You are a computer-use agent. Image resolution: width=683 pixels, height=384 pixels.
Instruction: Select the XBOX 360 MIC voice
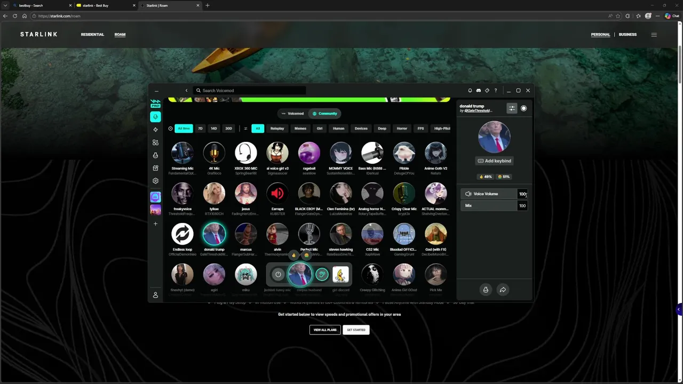[x=246, y=153]
